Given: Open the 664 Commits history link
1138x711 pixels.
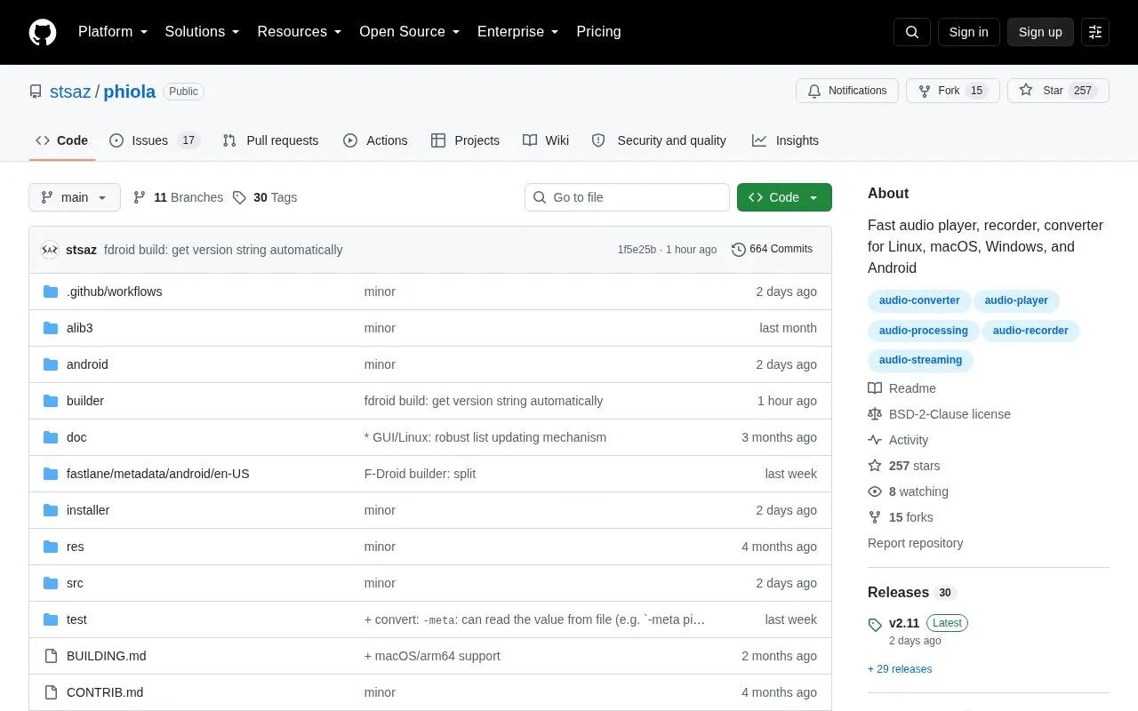Looking at the screenshot, I should pyautogui.click(x=772, y=250).
